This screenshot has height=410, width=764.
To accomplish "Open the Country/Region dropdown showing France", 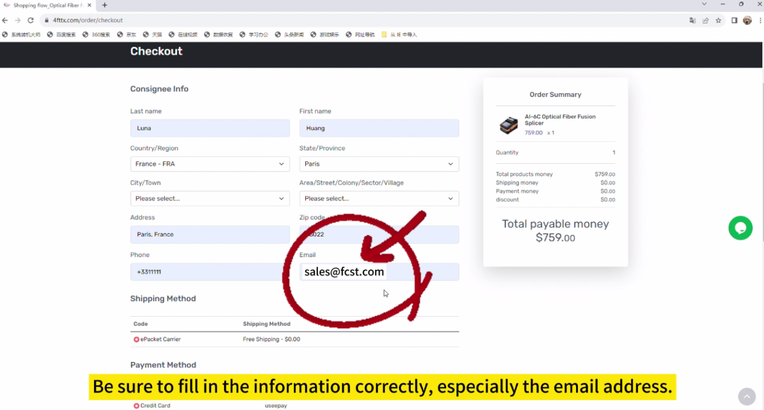I will click(x=210, y=164).
